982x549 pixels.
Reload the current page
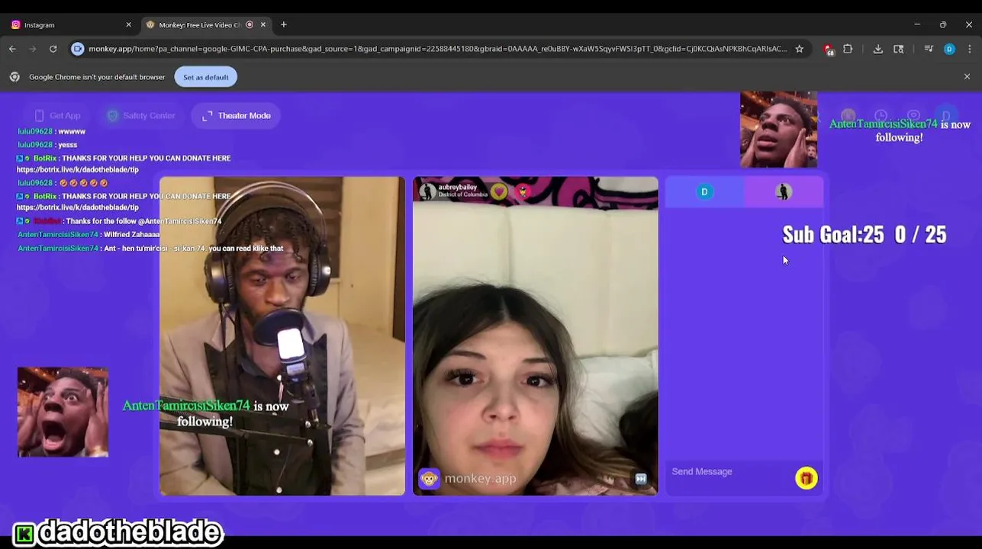[53, 49]
